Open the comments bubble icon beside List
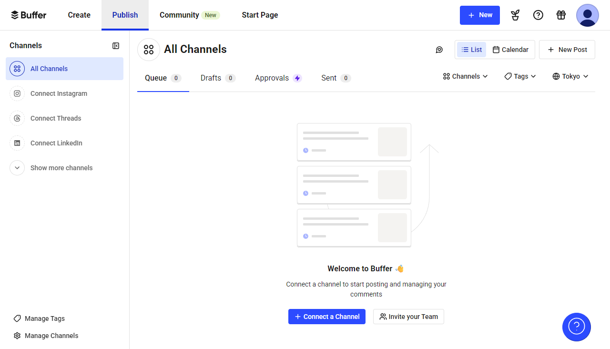 (x=439, y=50)
